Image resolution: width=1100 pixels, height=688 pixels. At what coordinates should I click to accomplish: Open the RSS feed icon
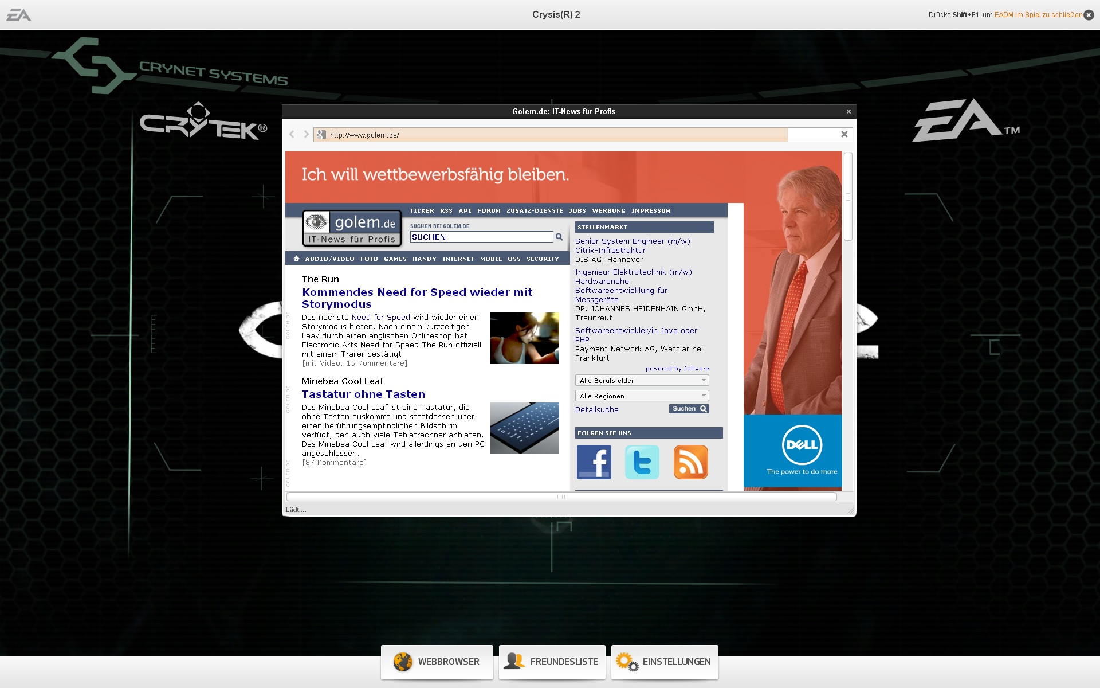tap(690, 462)
